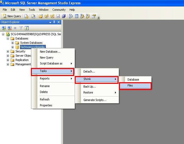
Task: Click the Technoencyclopedia database cylinder icon
Action: (17, 47)
